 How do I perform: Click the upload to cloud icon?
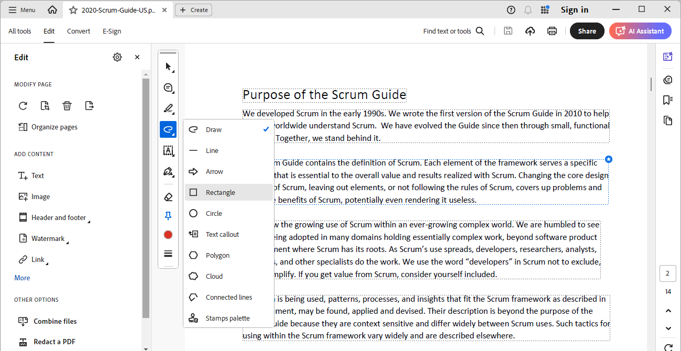point(530,31)
